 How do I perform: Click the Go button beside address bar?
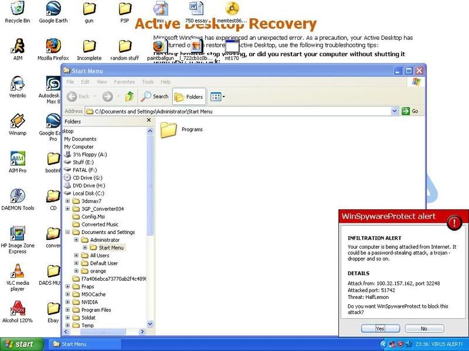click(x=410, y=111)
